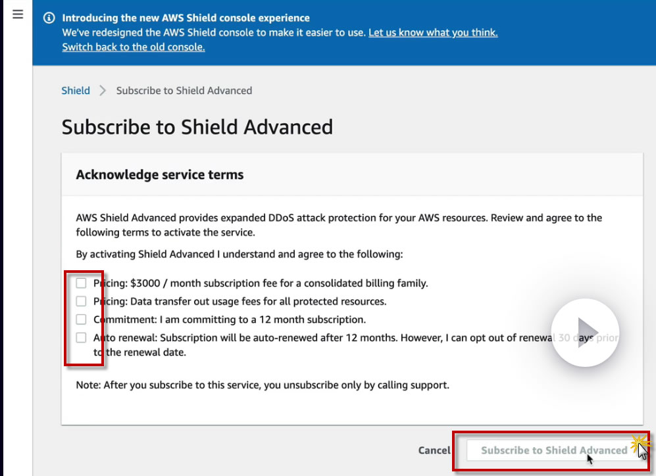Click the info icon in the blue banner
This screenshot has width=656, height=476.
[x=49, y=18]
